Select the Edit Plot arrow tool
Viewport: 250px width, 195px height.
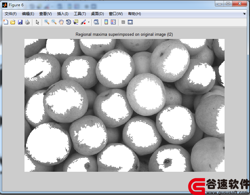click(37, 22)
